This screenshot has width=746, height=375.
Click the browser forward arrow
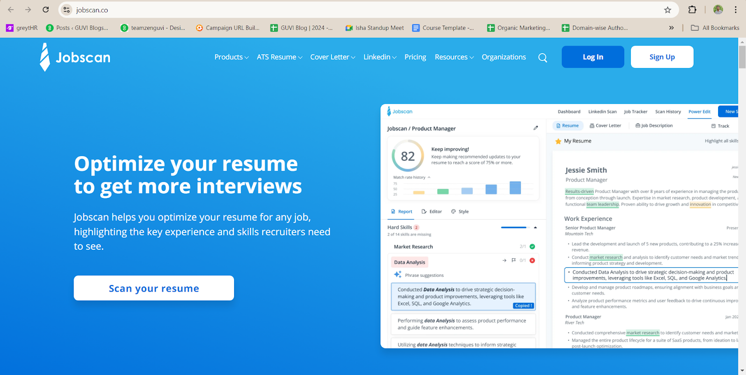[28, 10]
